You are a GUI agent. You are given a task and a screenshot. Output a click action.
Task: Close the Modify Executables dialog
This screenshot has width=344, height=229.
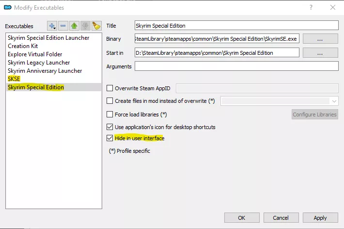click(x=332, y=7)
